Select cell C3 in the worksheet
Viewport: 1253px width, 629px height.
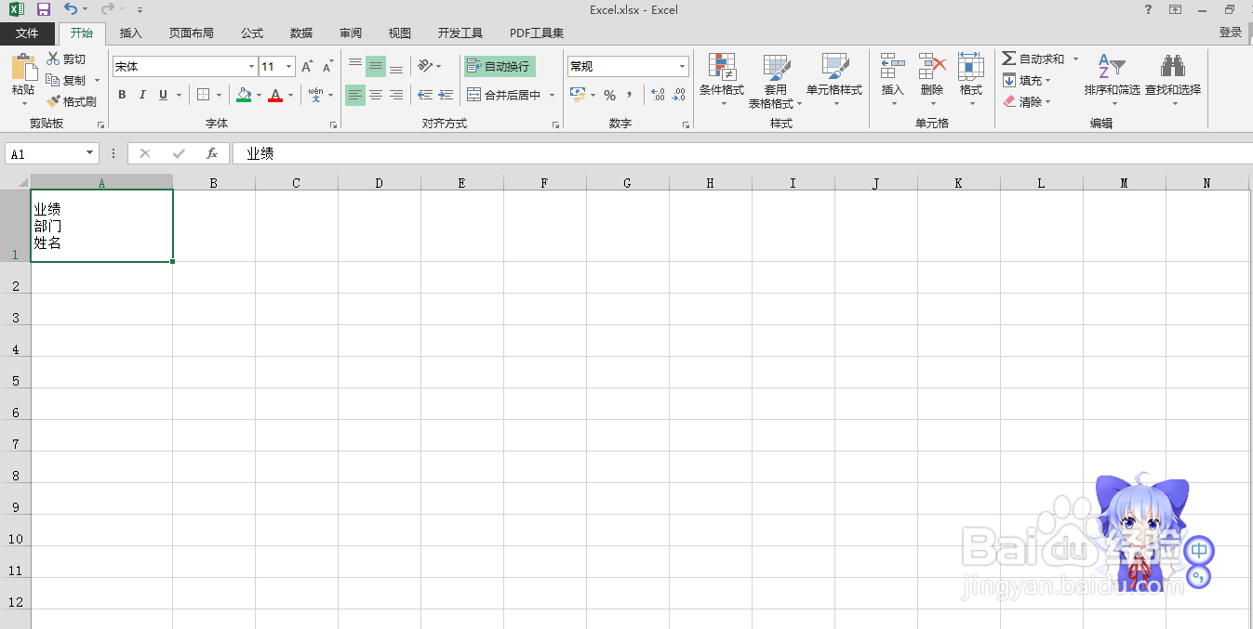click(295, 317)
